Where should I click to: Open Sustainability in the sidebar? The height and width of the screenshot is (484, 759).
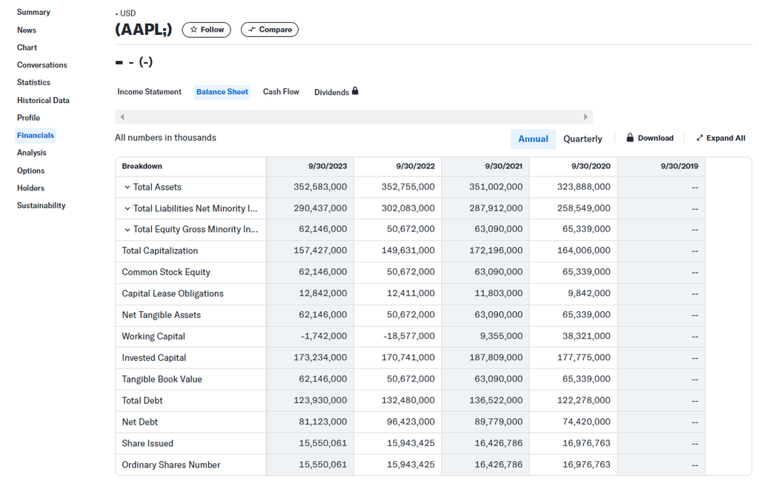pos(41,205)
